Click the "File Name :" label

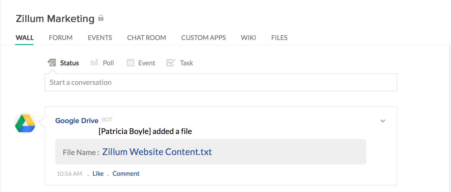coord(81,152)
